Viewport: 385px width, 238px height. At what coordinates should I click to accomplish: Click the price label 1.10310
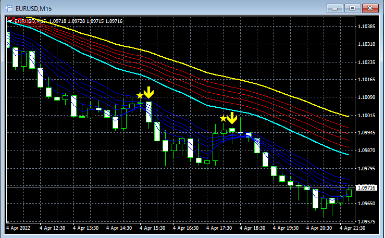tap(367, 44)
